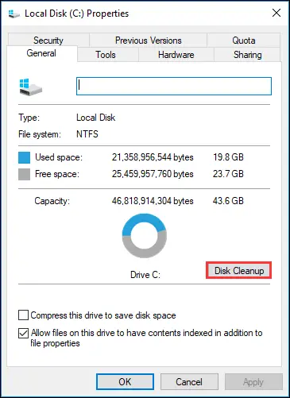Select the Quota tab
Image resolution: width=290 pixels, height=398 pixels.
244,41
